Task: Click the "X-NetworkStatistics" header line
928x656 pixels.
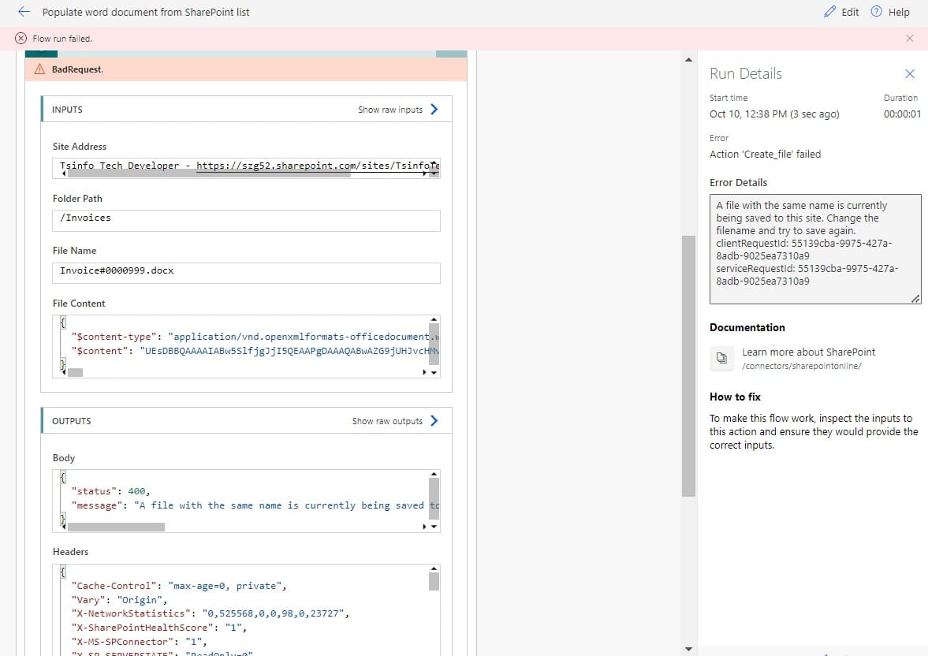Action: [210, 613]
